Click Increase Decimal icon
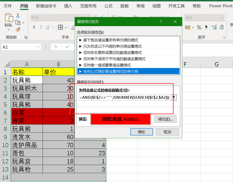 pyautogui.click(x=214, y=27)
